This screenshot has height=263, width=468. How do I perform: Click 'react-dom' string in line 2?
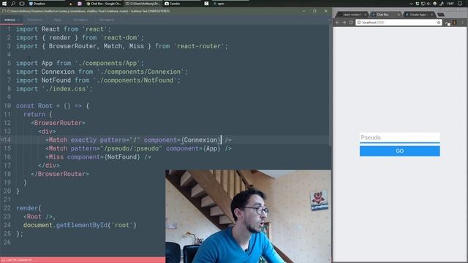click(x=121, y=37)
